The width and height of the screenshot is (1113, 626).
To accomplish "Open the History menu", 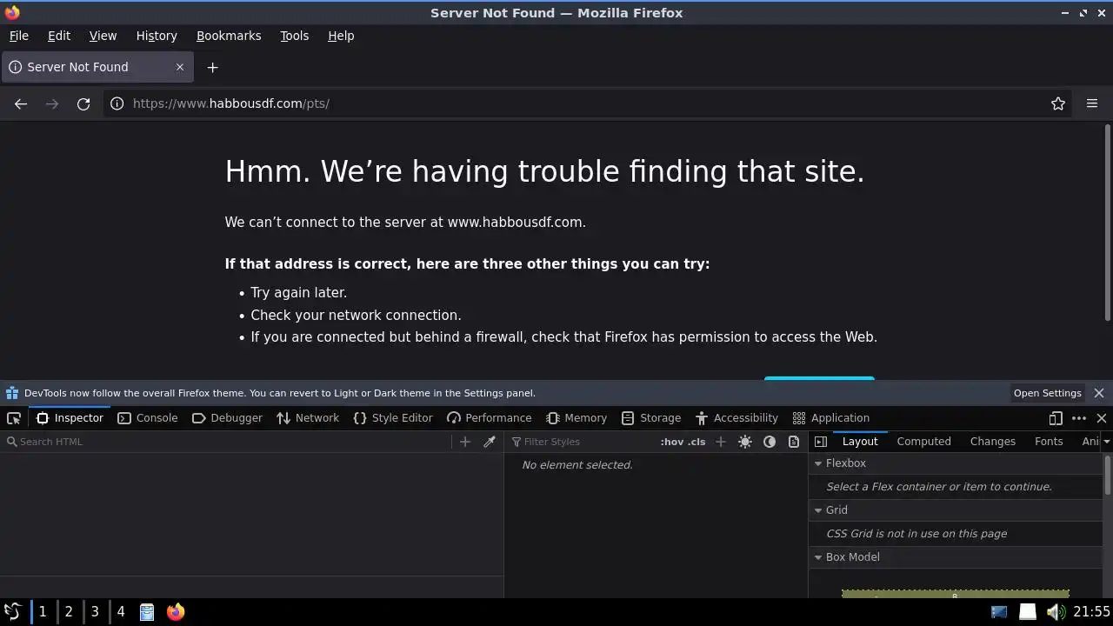I will coord(157,36).
